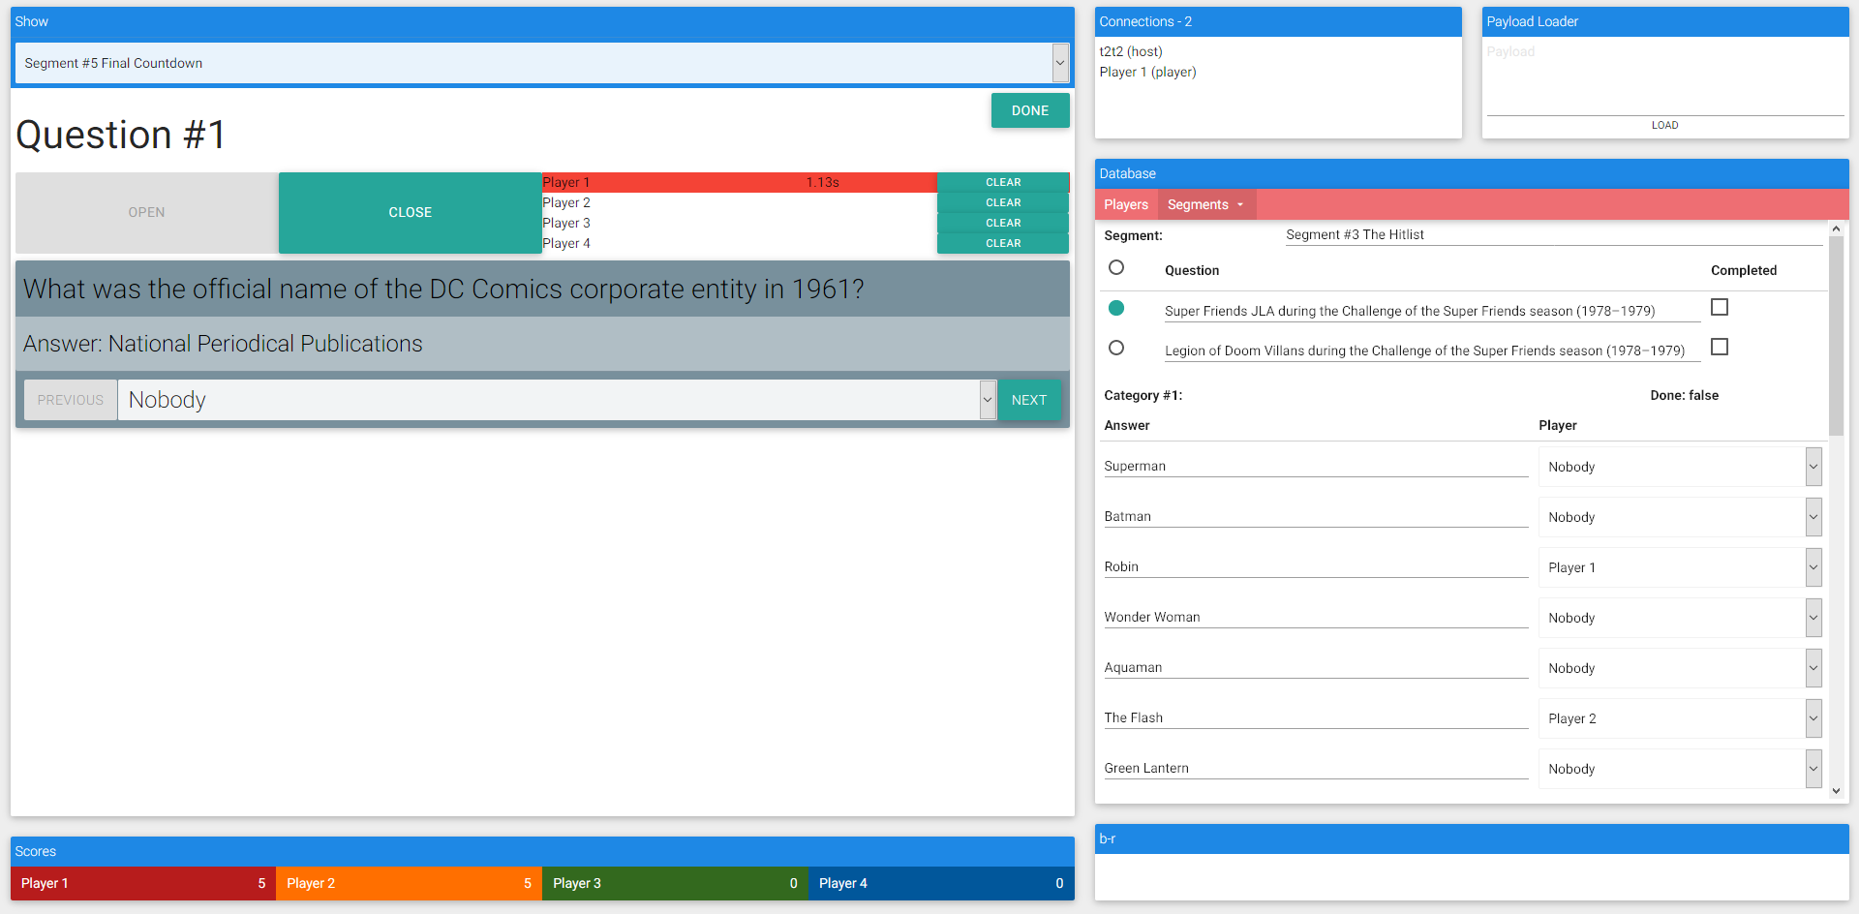The width and height of the screenshot is (1859, 914).
Task: Select the header row radio button
Action: click(1116, 267)
